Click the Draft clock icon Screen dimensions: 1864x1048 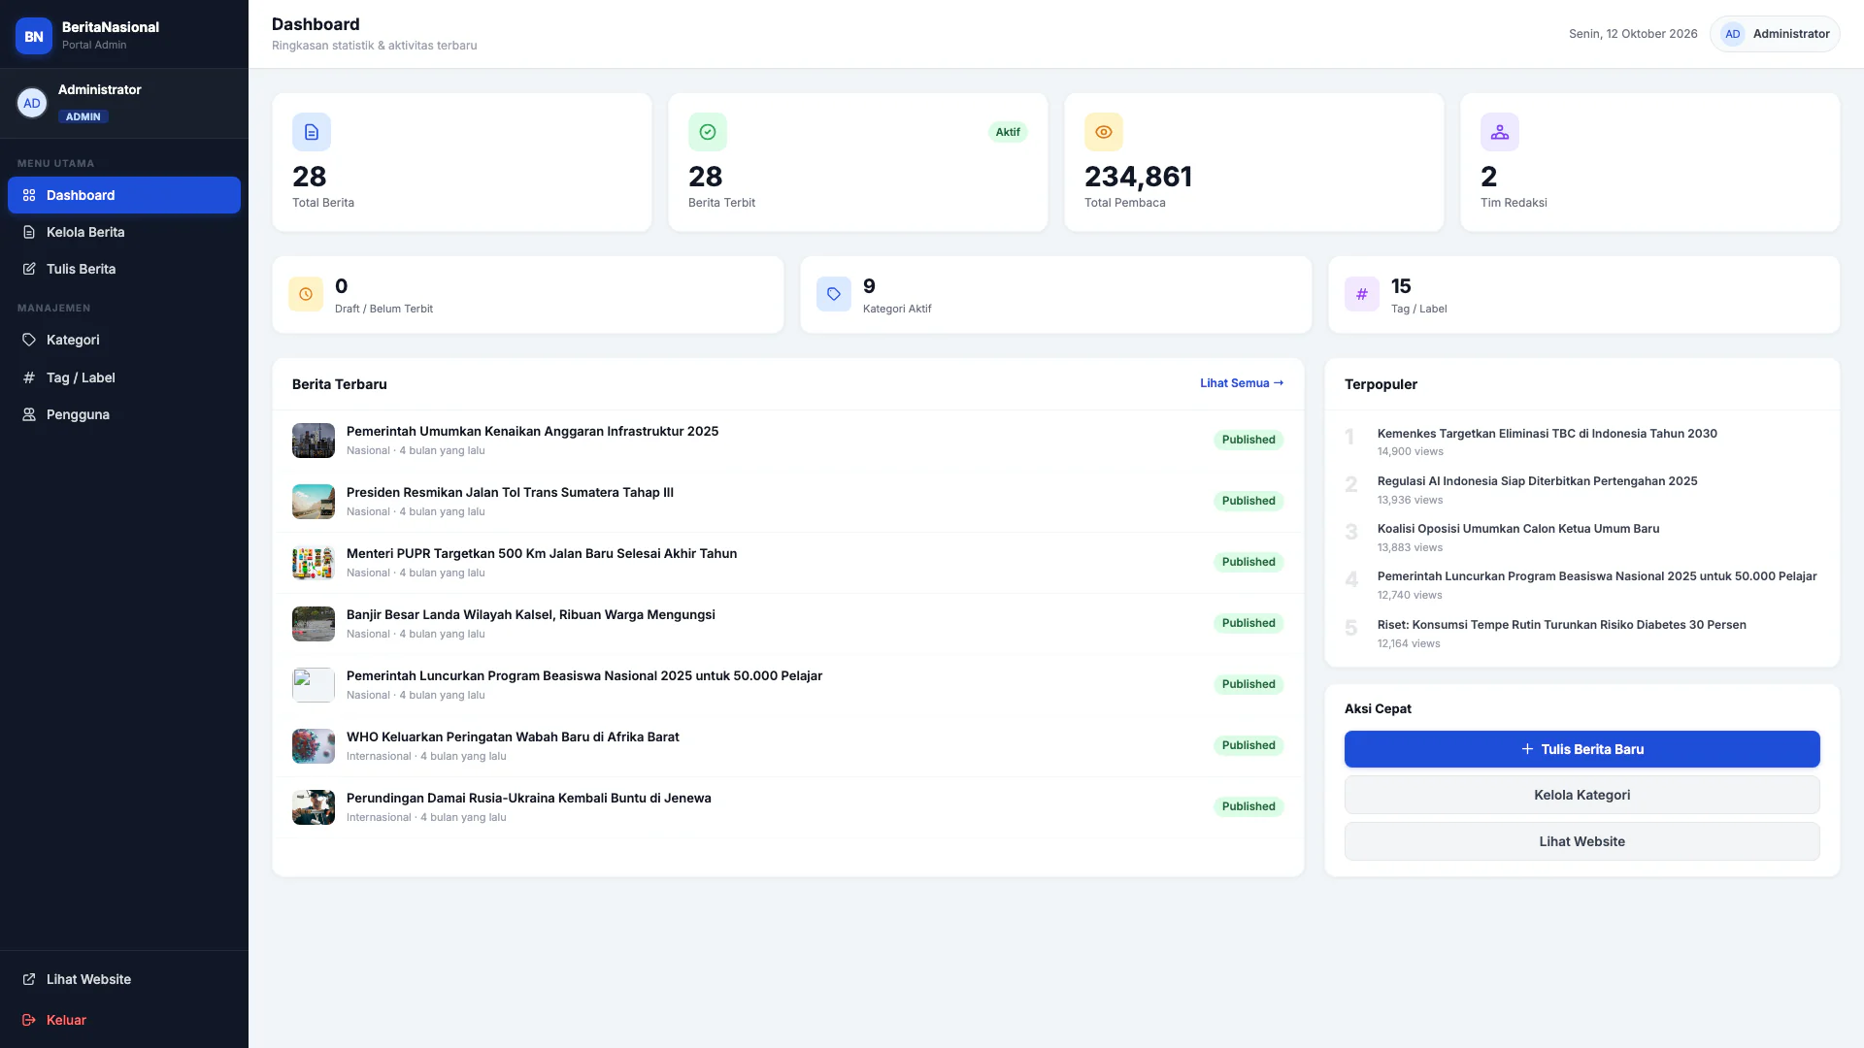tap(306, 294)
